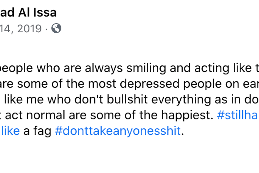Open the post timestamp ending in 14, 2019

pos(21,29)
